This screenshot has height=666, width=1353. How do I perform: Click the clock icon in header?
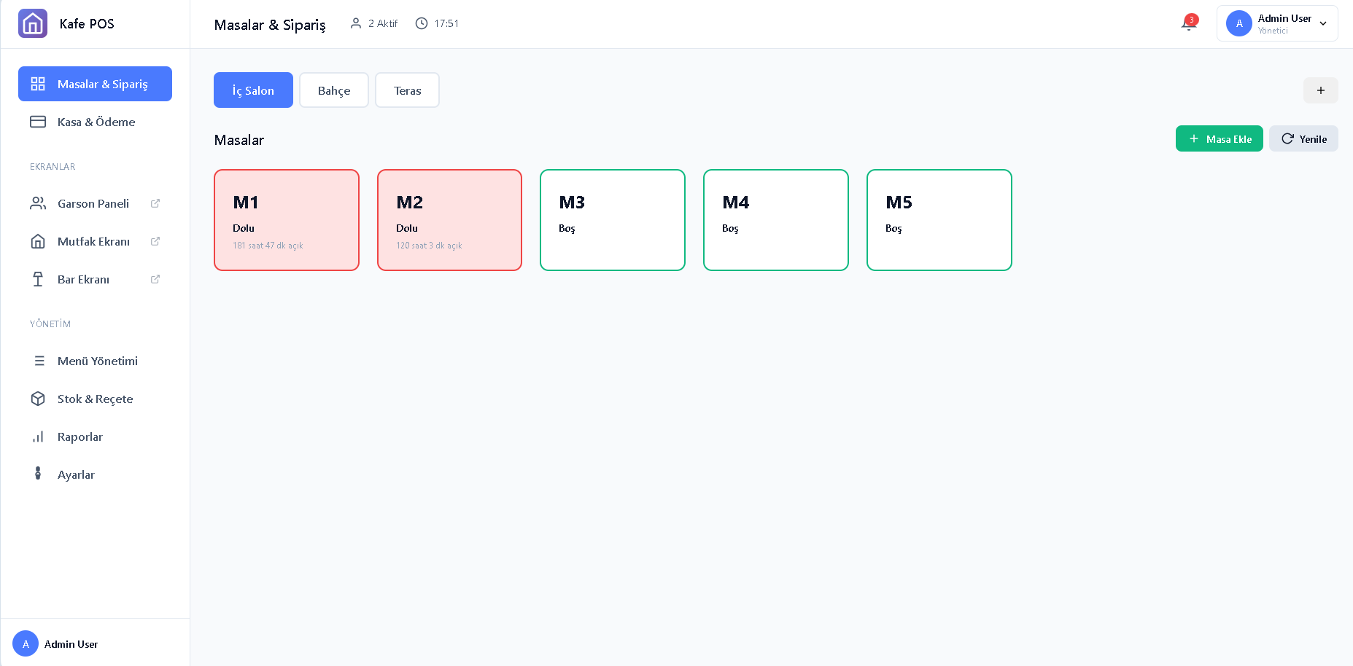422,23
